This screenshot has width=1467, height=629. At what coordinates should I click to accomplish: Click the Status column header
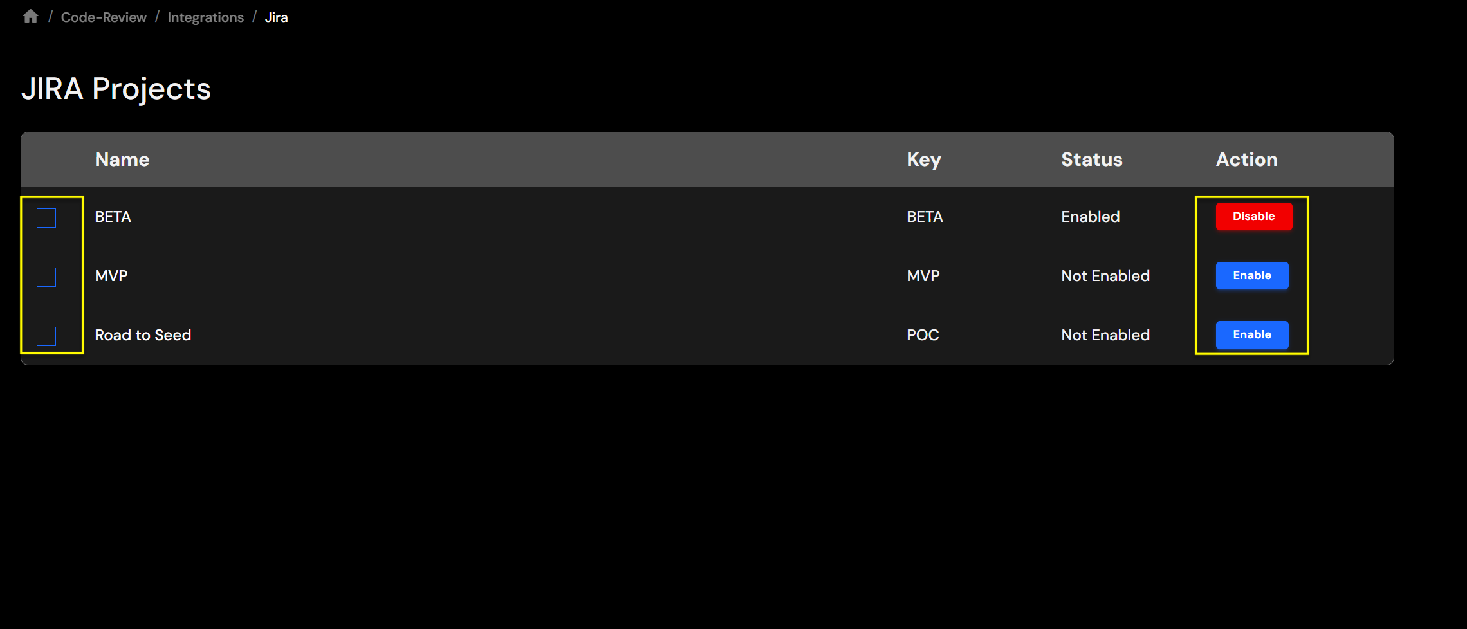point(1091,160)
